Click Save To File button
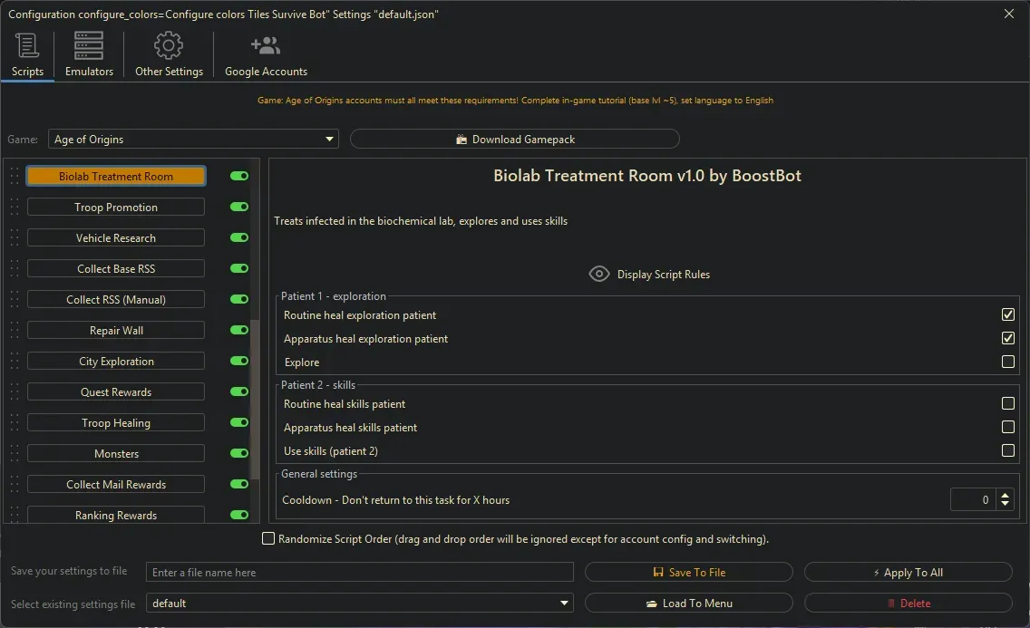Viewport: 1030px width, 628px height. click(x=688, y=573)
